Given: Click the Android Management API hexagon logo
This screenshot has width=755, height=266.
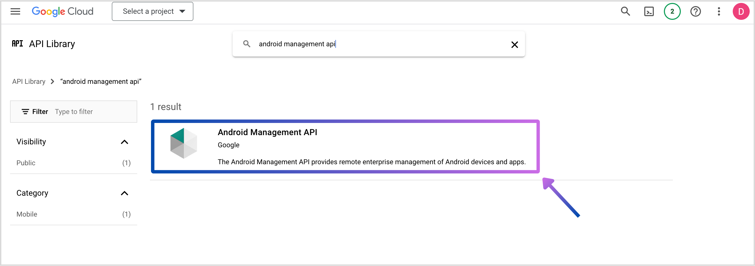Looking at the screenshot, I should pos(184,143).
